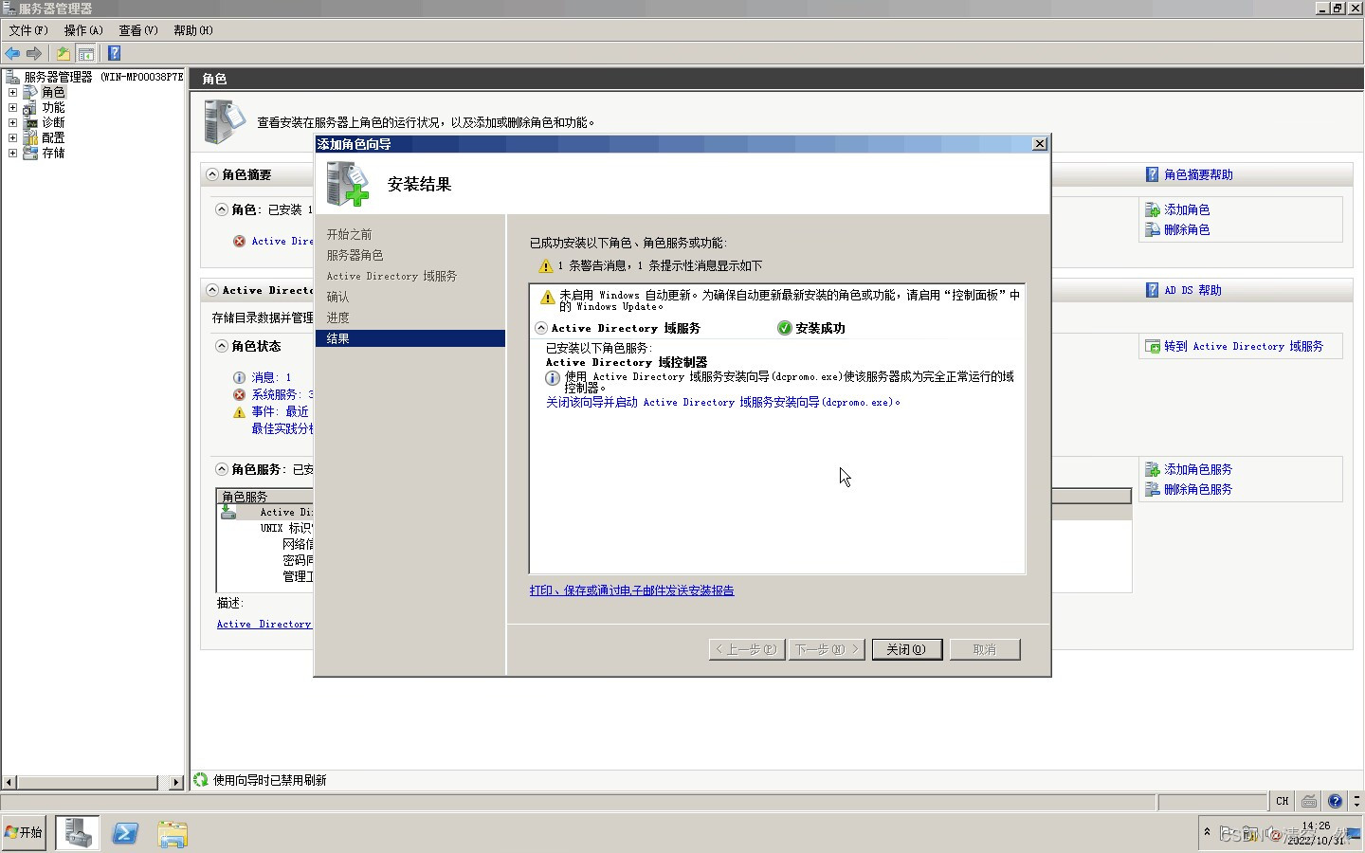The height and width of the screenshot is (853, 1365).
Task: Click the link to launch dcpromo.exe wizard
Action: [723, 402]
